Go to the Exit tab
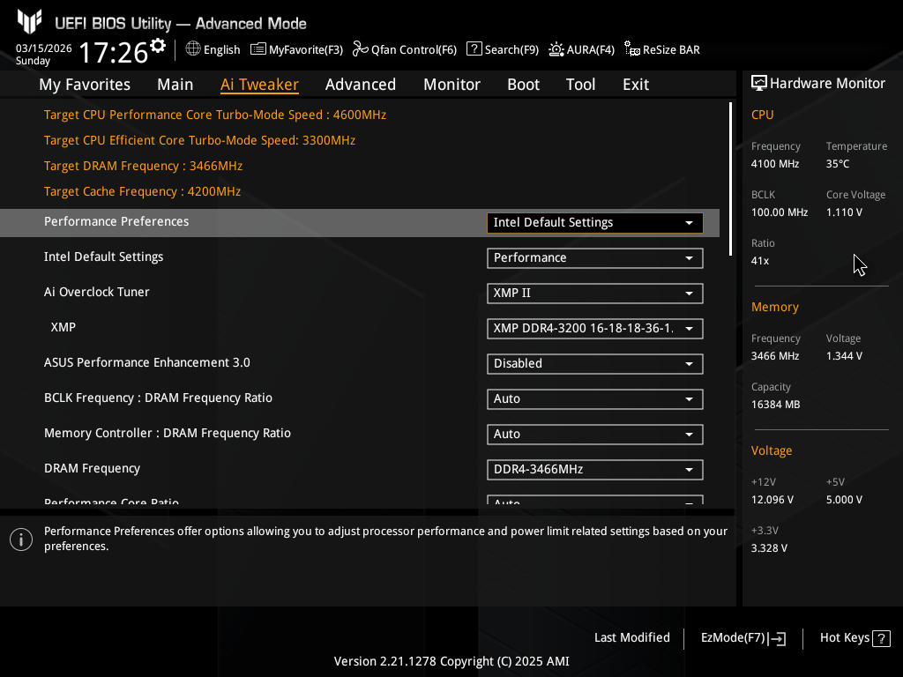This screenshot has height=677, width=903. (x=636, y=85)
